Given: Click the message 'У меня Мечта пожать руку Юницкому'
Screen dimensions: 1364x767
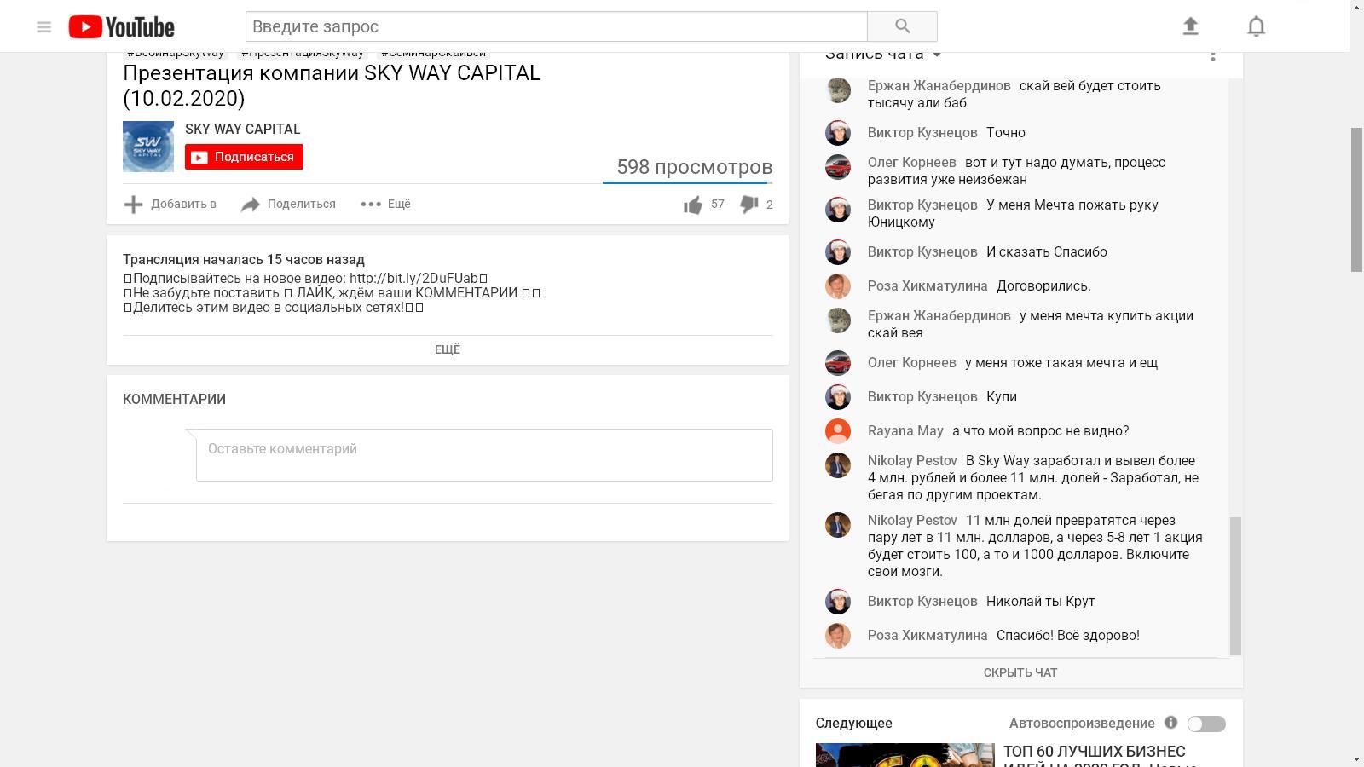Looking at the screenshot, I should pos(1013,213).
